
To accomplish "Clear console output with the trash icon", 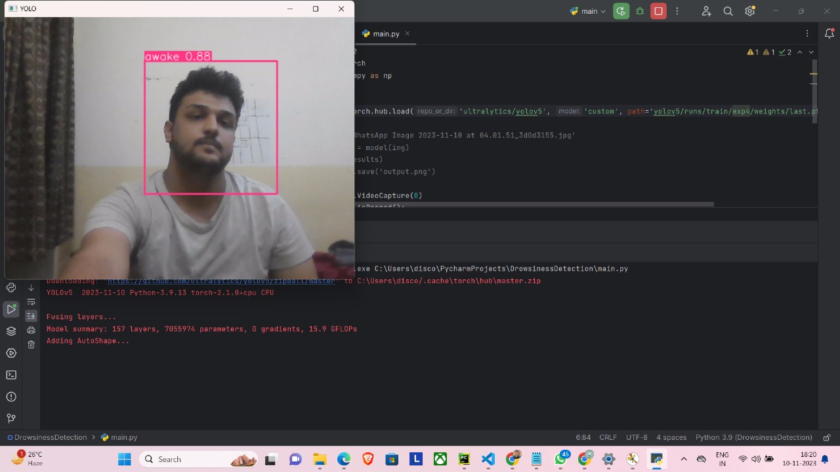I will 31,344.
